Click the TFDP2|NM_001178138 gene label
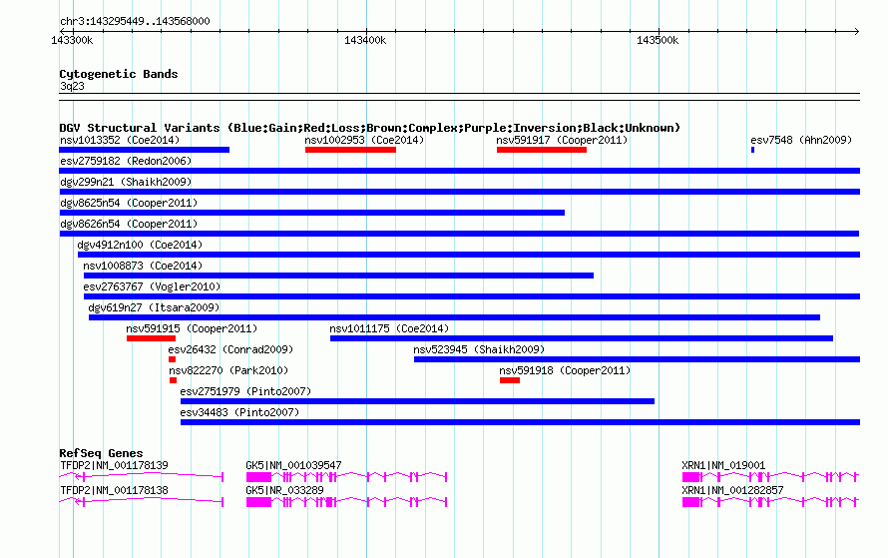This screenshot has width=888, height=558. 114,490
